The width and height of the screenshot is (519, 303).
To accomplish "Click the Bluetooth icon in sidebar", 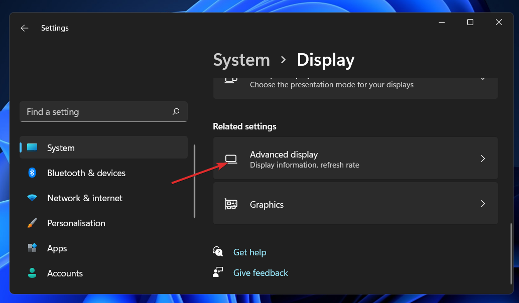I will pos(32,173).
